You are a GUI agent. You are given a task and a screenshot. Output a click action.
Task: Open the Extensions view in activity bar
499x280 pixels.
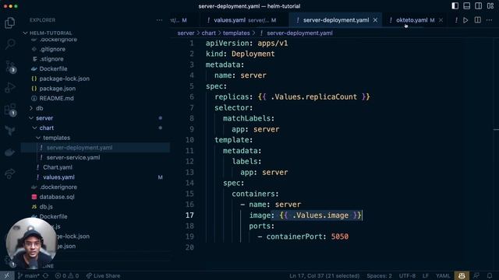pyautogui.click(x=10, y=110)
